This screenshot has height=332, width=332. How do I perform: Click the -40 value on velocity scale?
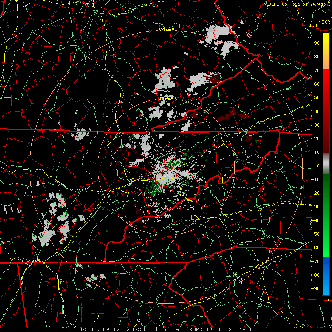315,221
